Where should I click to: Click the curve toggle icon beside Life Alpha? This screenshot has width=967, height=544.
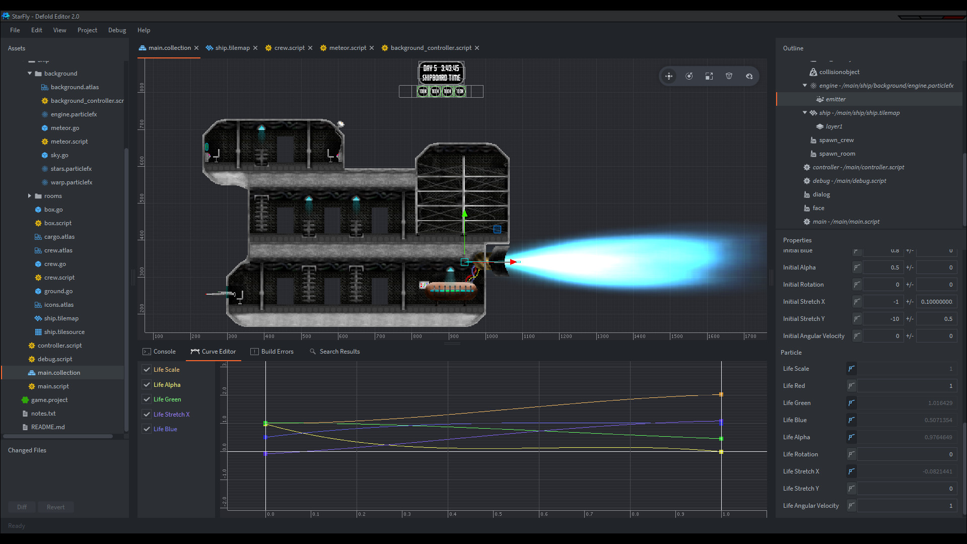point(851,437)
